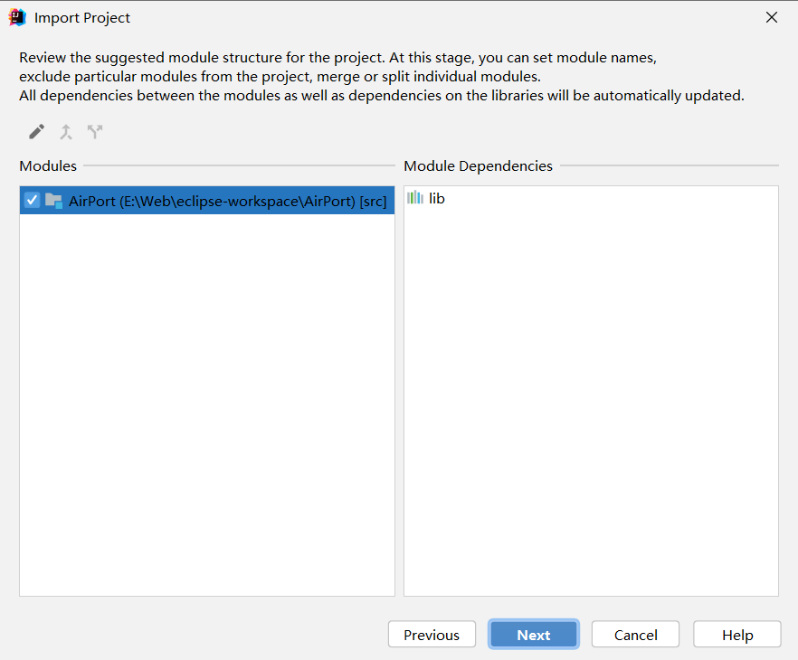Click the blue module type icon next to AirPort

click(x=55, y=200)
